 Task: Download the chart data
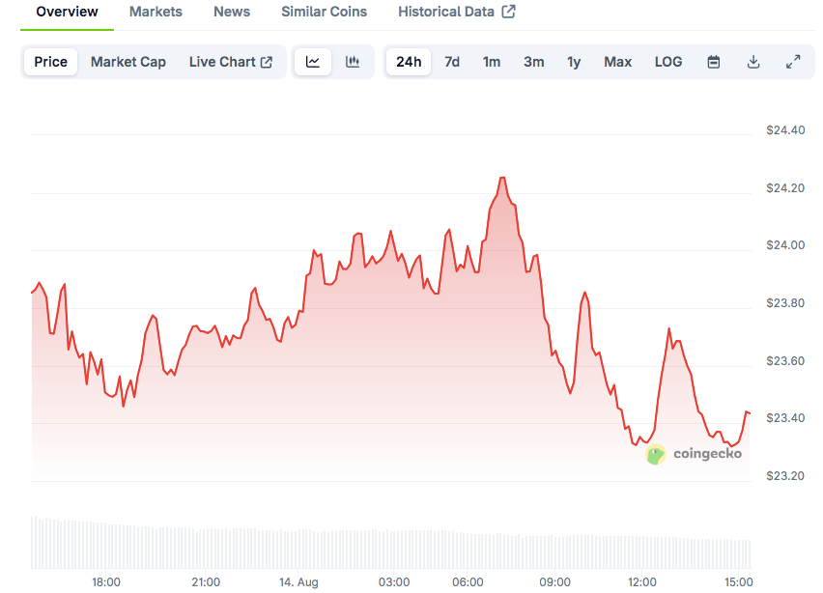pos(753,62)
